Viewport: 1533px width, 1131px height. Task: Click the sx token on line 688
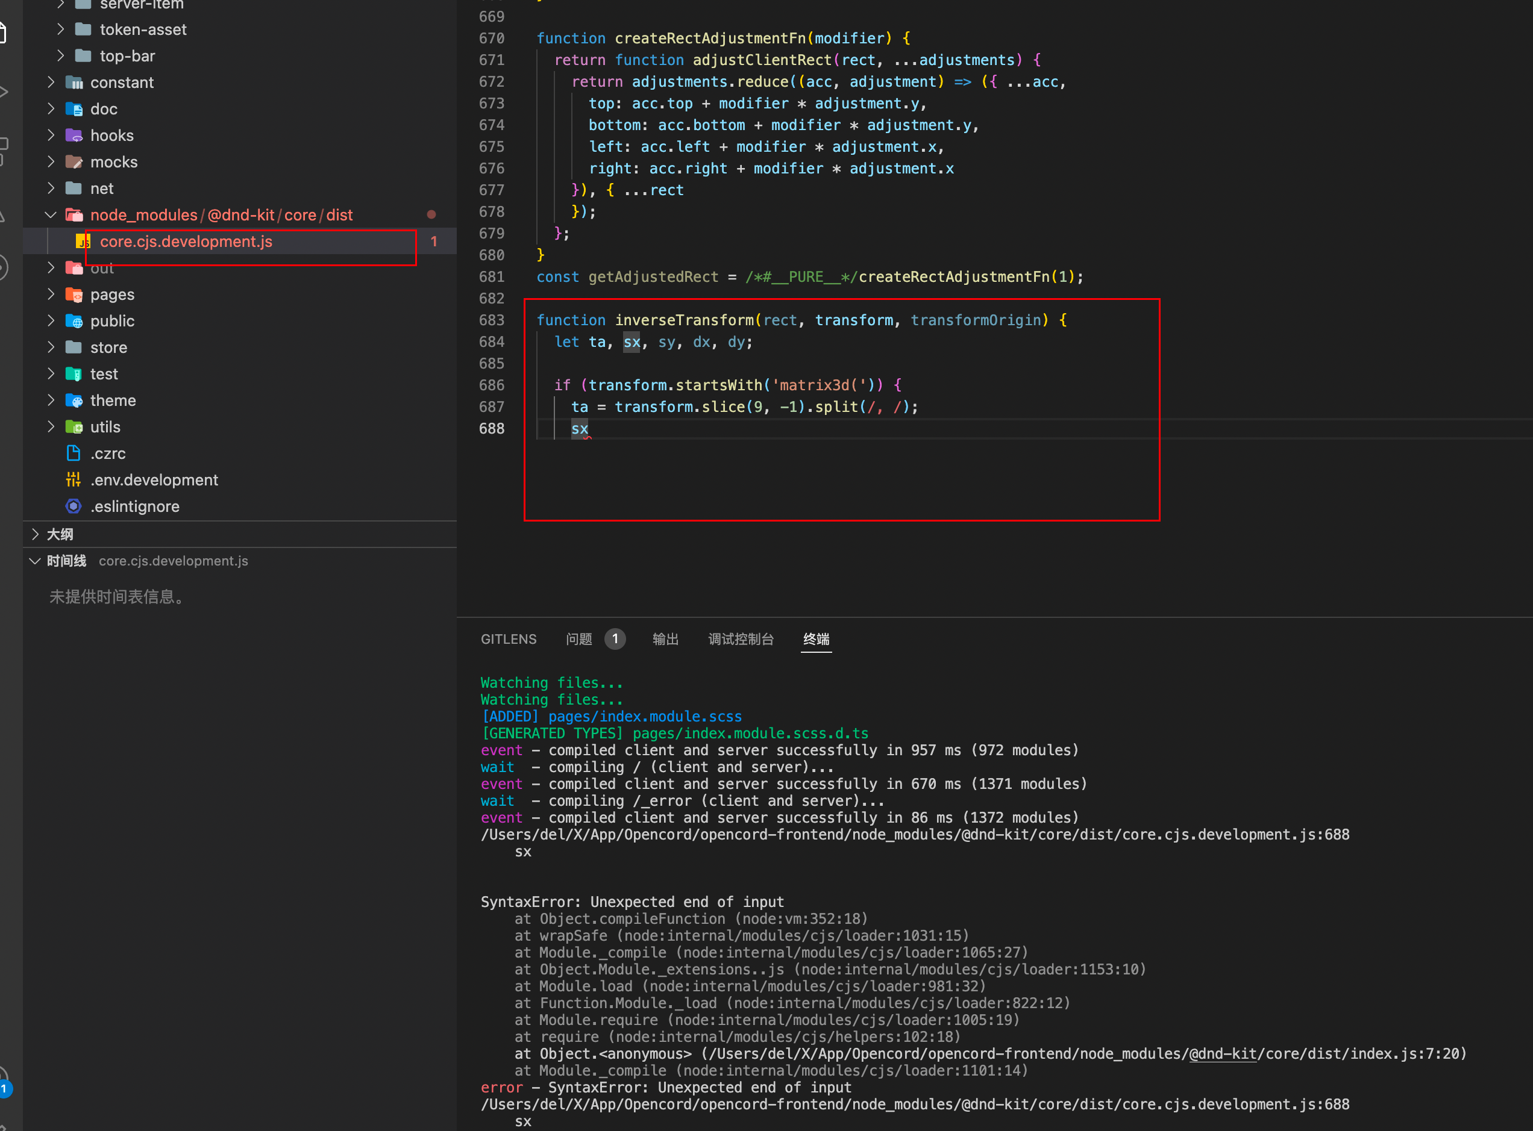tap(580, 429)
